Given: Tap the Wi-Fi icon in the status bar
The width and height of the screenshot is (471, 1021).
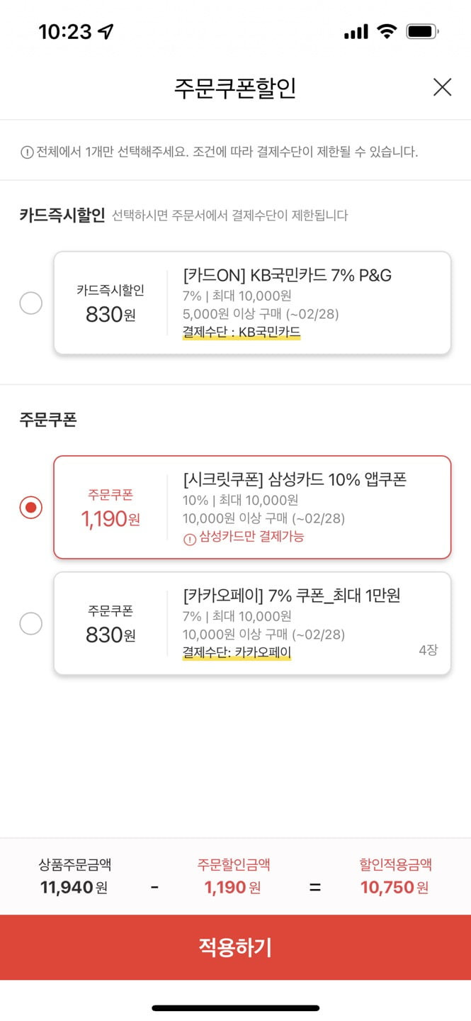Looking at the screenshot, I should (x=387, y=32).
